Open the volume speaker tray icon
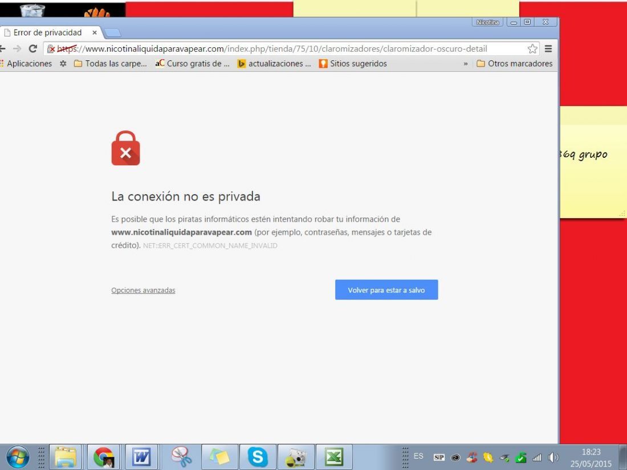This screenshot has width=627, height=470. (x=553, y=457)
